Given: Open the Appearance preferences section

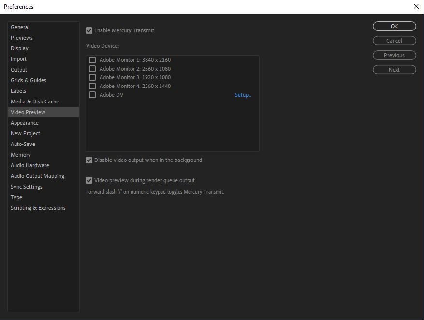Looking at the screenshot, I should (25, 123).
